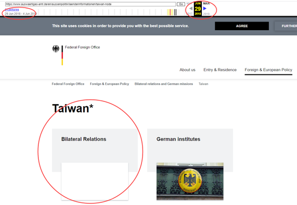The width and height of the screenshot is (297, 205).
Task: Click the German embassy eagle plaque thumbnail
Action: click(190, 181)
